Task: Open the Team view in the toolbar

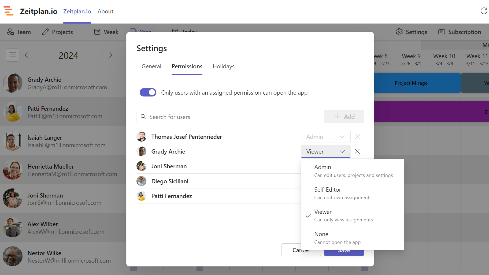Action: (19, 32)
